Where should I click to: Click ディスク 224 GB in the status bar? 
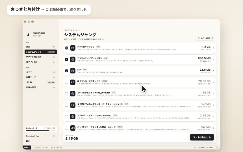pos(41,147)
